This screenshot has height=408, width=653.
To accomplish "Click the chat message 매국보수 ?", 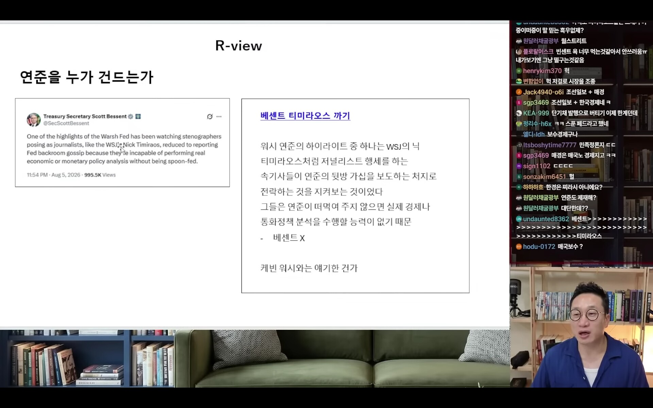I will pos(570,247).
